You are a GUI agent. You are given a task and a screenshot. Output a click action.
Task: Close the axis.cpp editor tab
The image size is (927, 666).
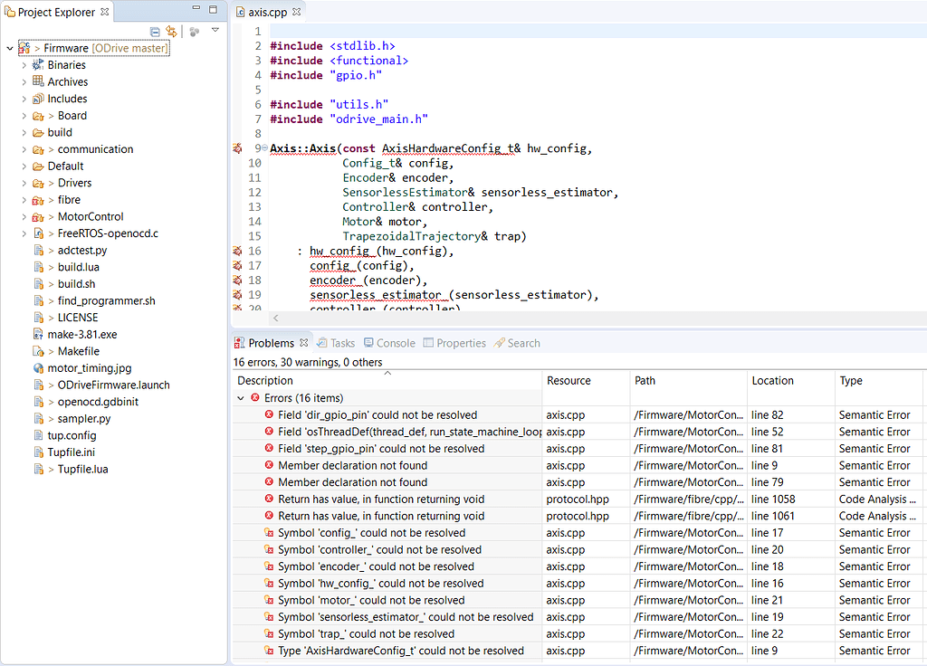coord(297,12)
